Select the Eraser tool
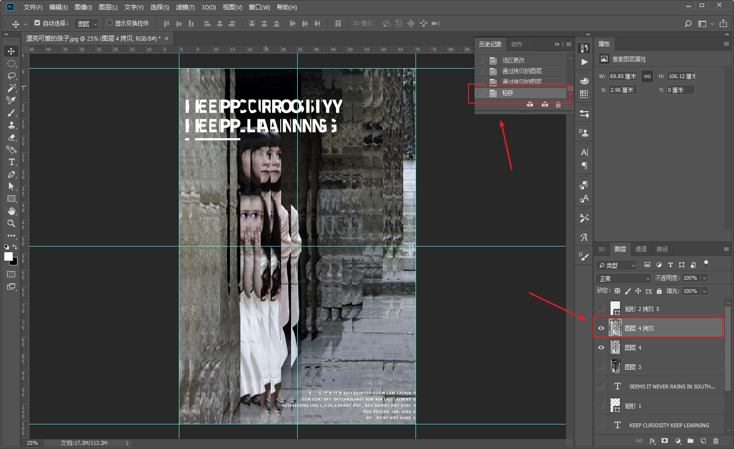734x449 pixels. tap(11, 137)
